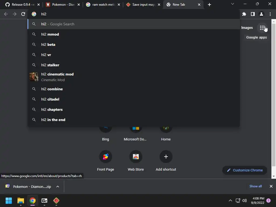
Task: Show hidden system tray icons
Action: [230, 201]
